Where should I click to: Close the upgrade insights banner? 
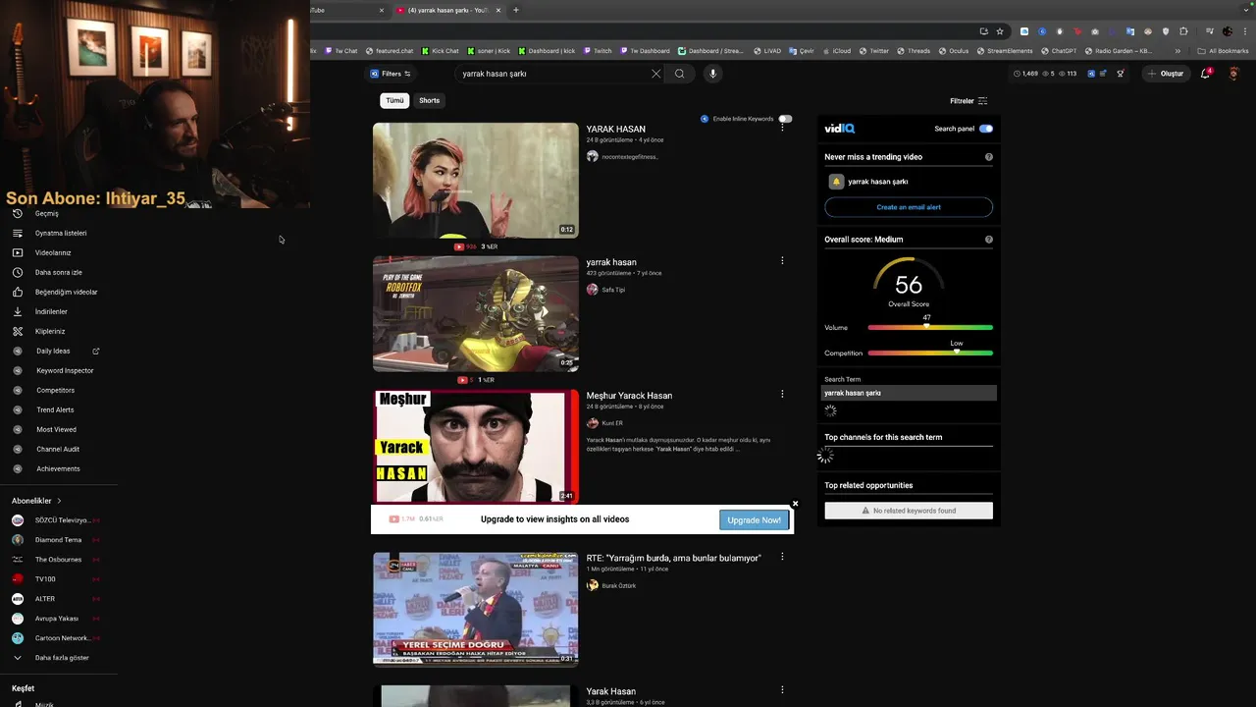tap(795, 504)
